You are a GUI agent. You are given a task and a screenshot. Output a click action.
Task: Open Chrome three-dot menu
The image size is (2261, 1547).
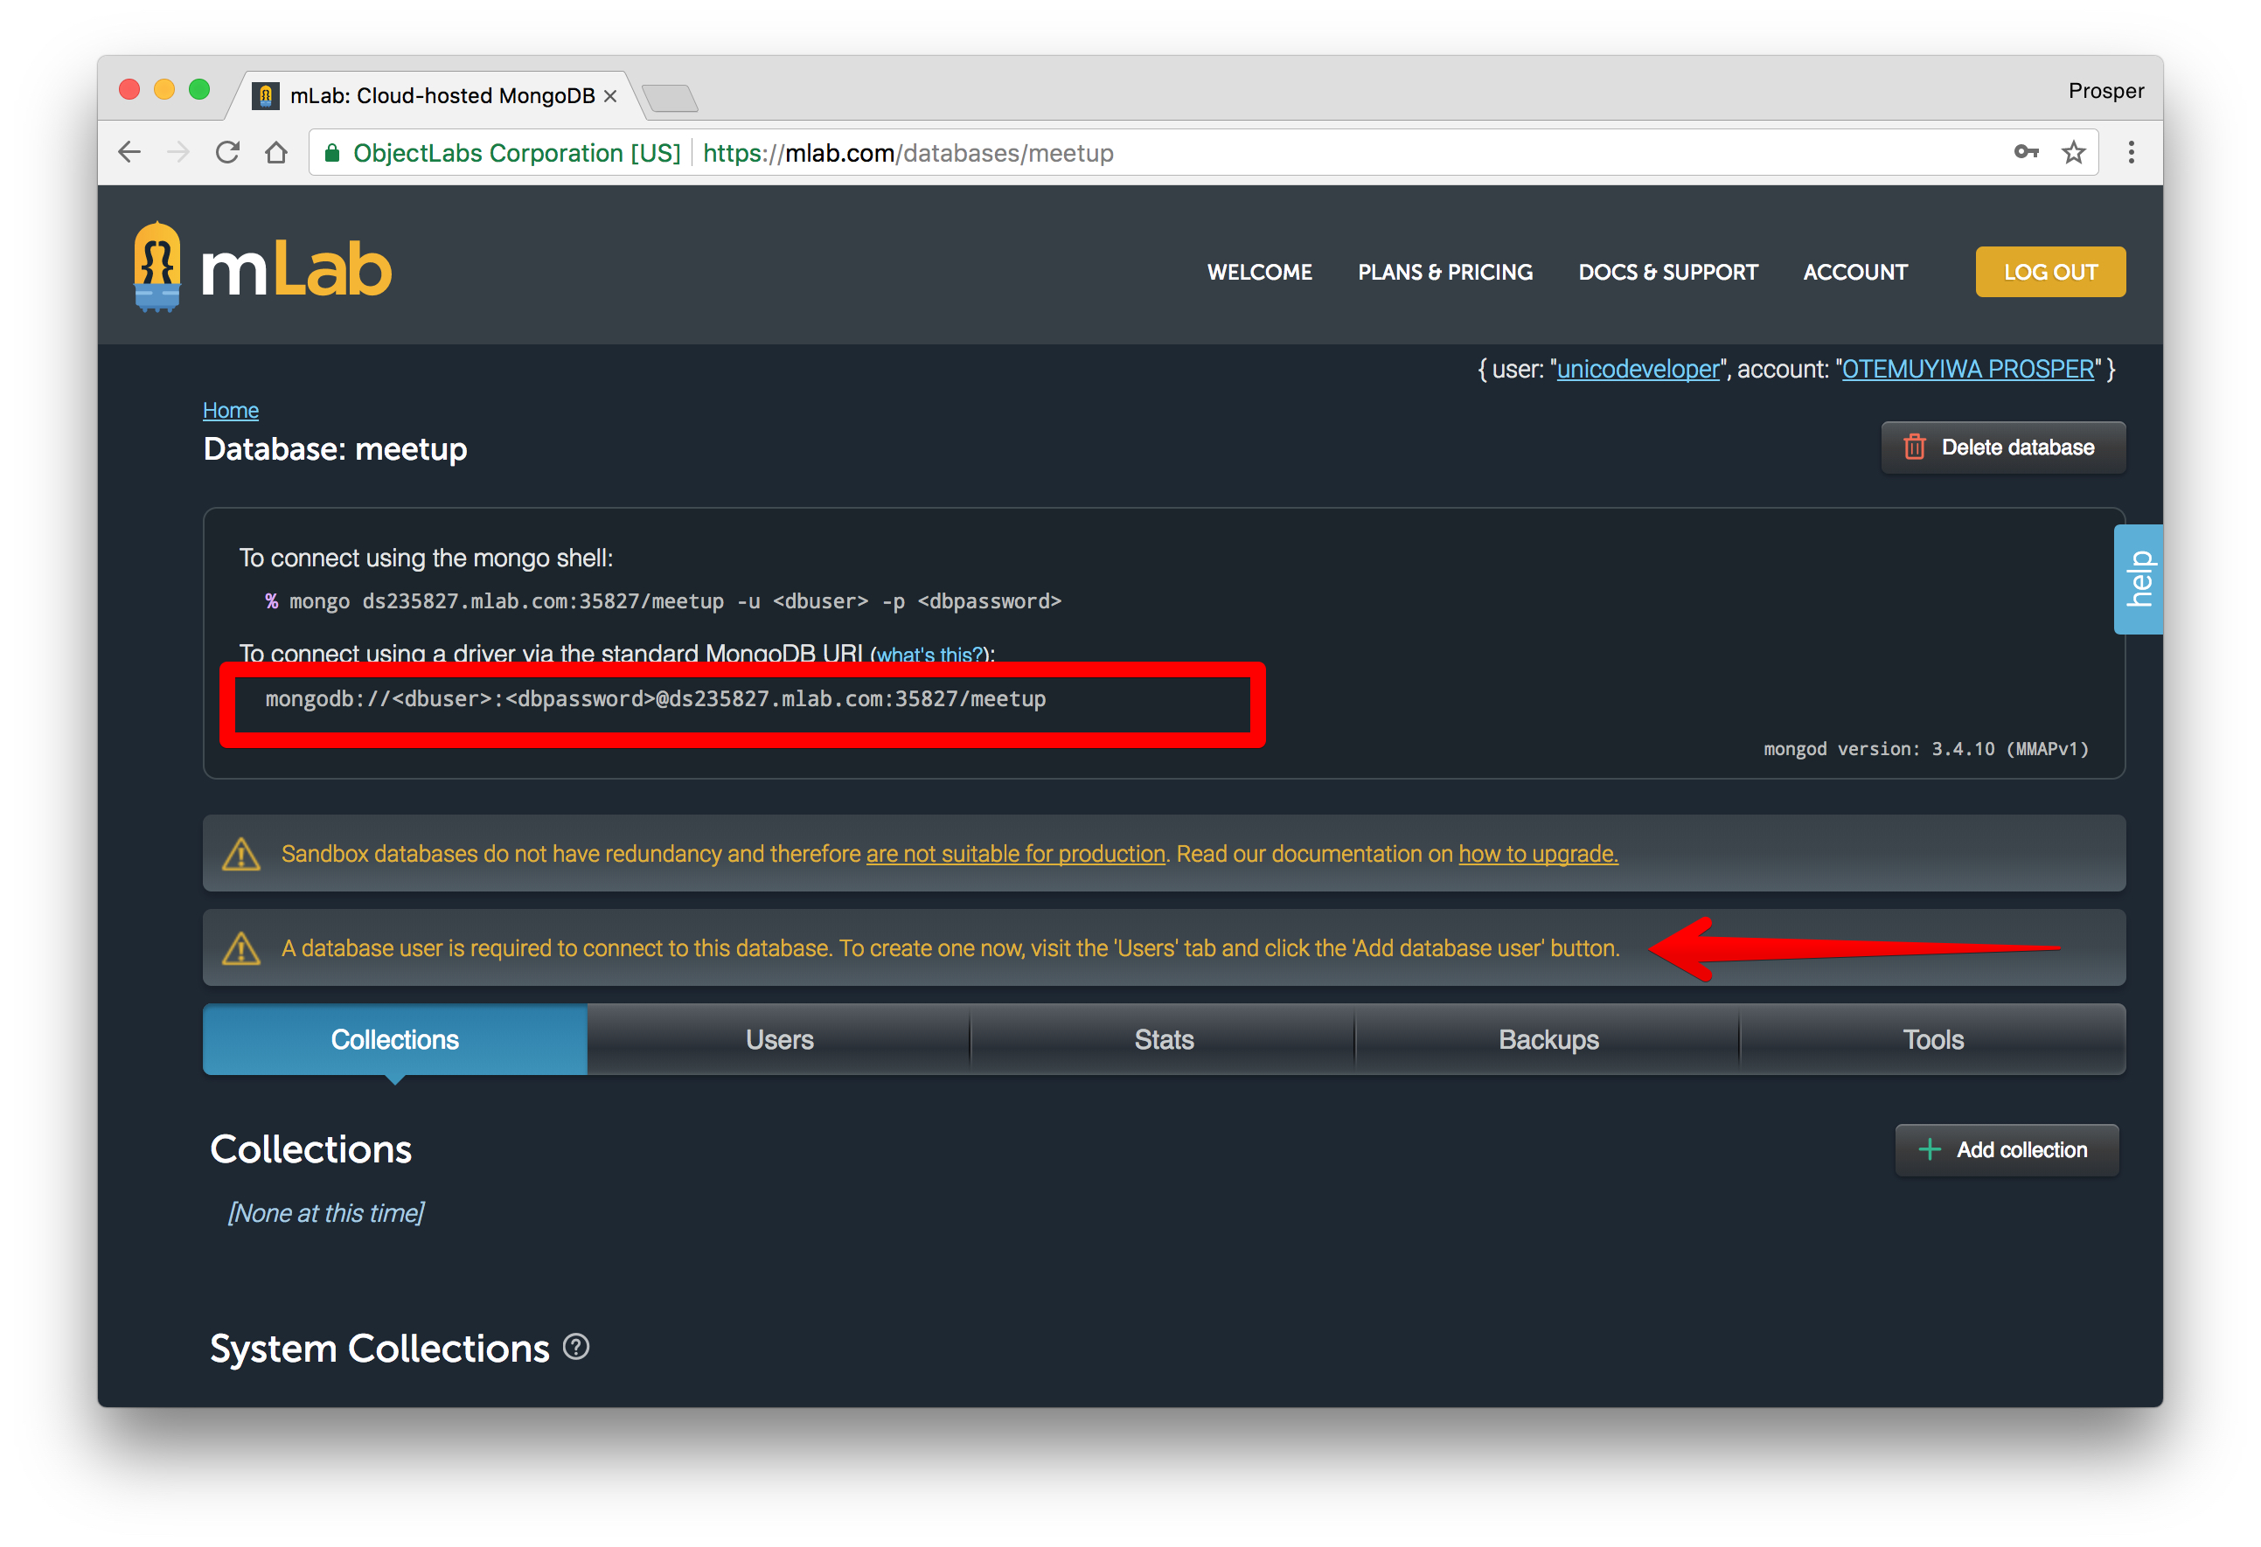[2131, 153]
